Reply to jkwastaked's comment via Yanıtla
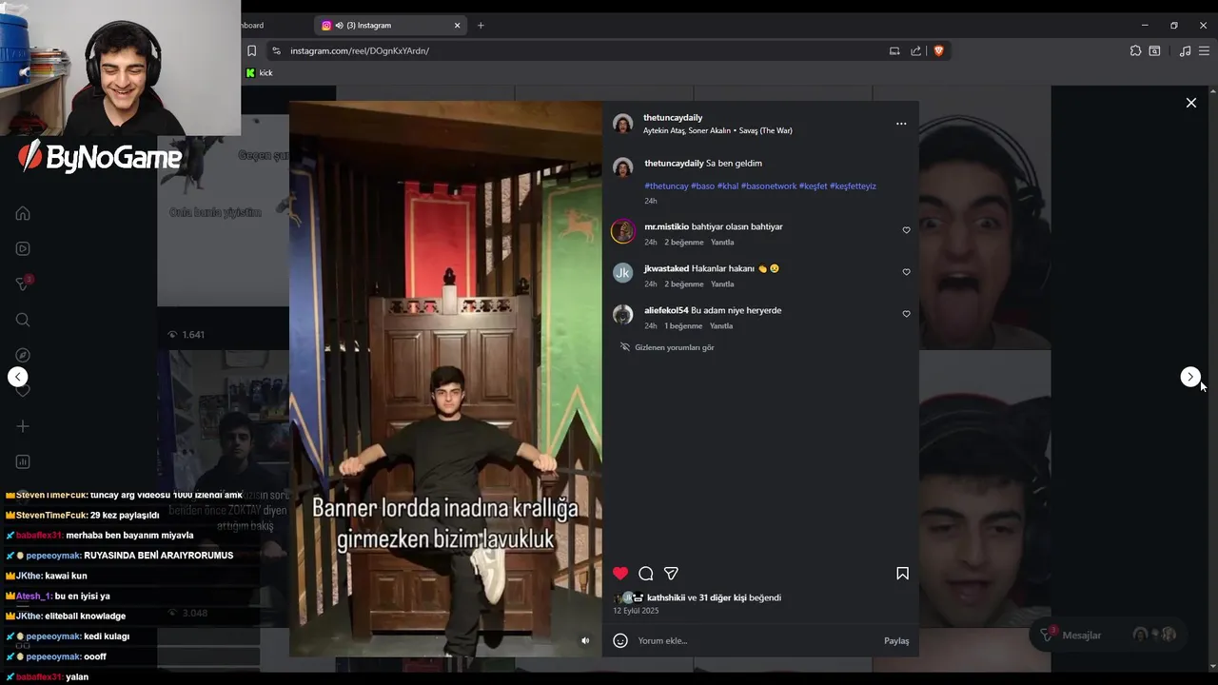Screen dimensions: 1218x685 (722, 284)
